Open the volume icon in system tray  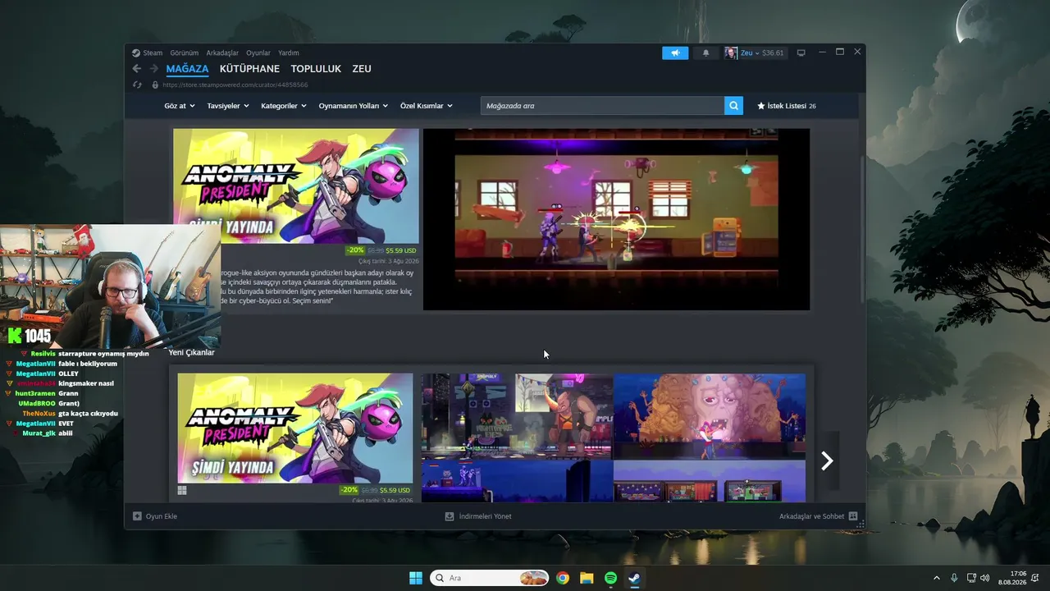(x=985, y=578)
